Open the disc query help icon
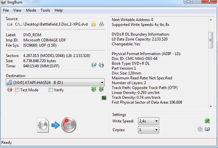 101,65
